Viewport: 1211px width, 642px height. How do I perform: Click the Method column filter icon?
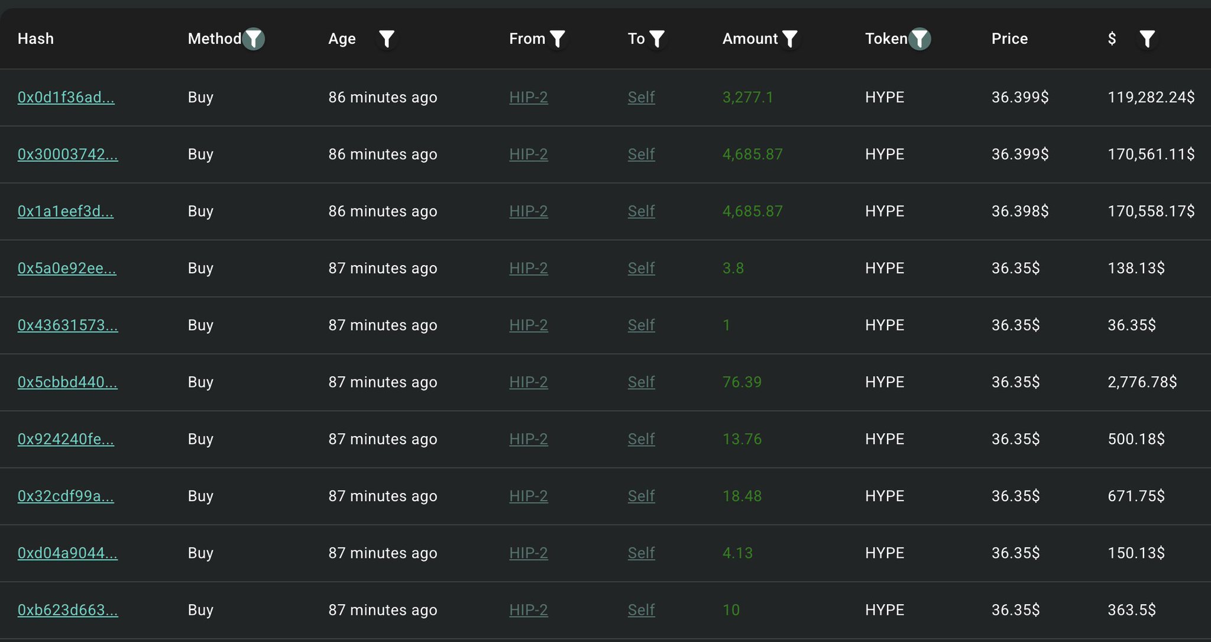coord(253,39)
